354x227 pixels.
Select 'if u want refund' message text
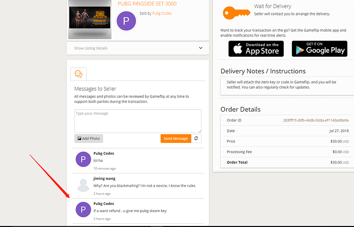tap(130, 211)
